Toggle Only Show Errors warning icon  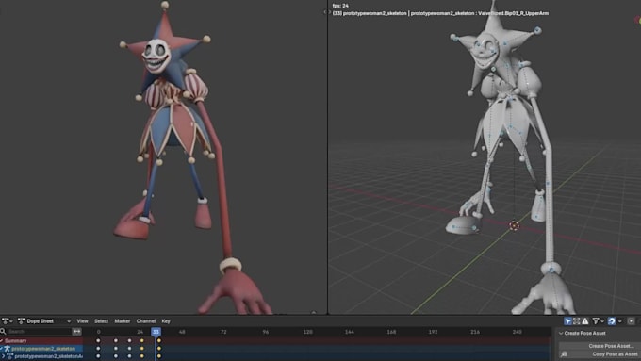point(585,321)
